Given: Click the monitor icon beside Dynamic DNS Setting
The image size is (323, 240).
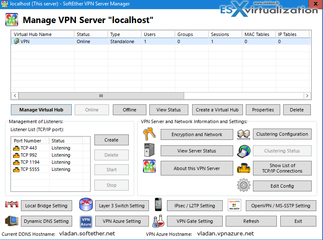Looking at the screenshot, I should point(12,221).
